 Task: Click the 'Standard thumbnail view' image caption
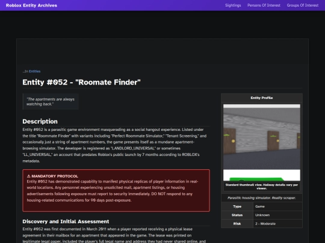262,187
